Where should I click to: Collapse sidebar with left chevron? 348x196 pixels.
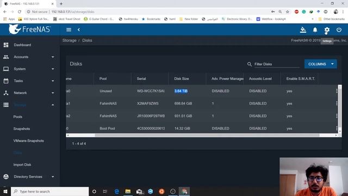tap(79, 29)
